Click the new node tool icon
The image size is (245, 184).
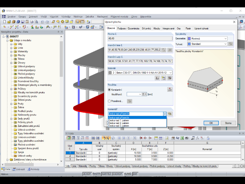(x=5, y=27)
